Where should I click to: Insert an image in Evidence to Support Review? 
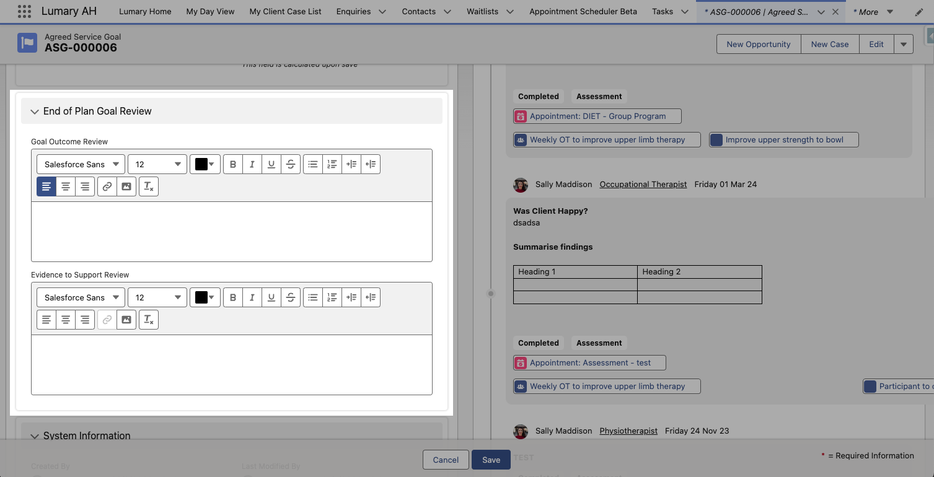click(126, 319)
